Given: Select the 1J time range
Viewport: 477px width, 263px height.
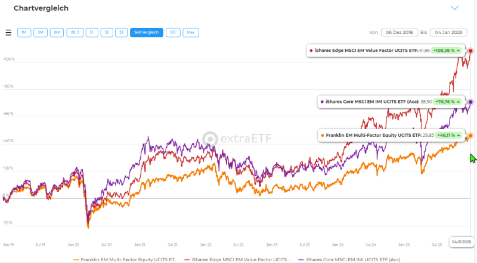Looking at the screenshot, I should pos(91,32).
